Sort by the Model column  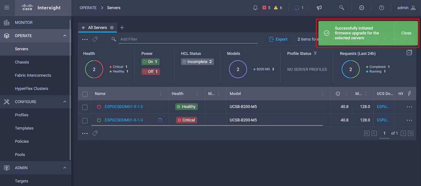323,94
